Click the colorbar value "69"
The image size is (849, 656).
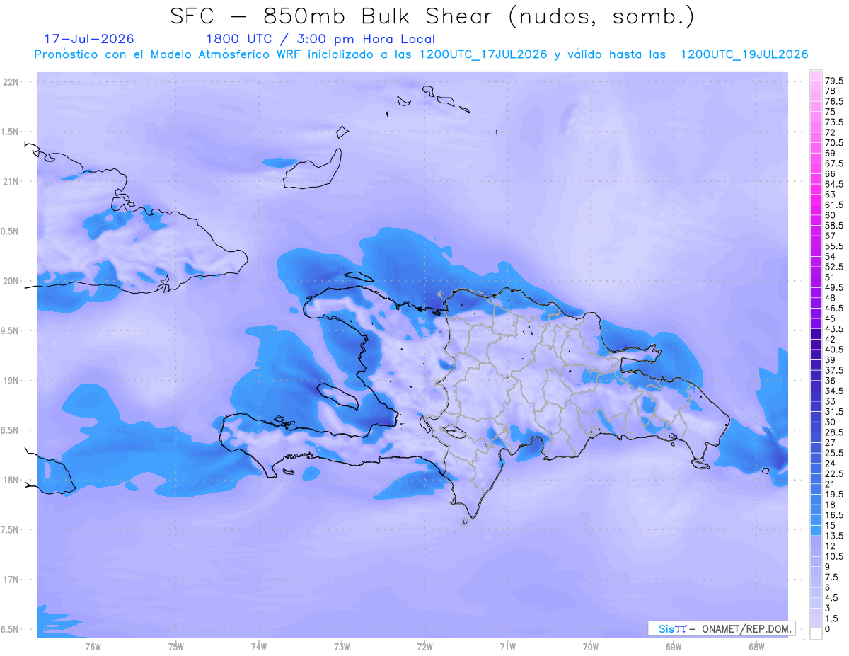831,154
